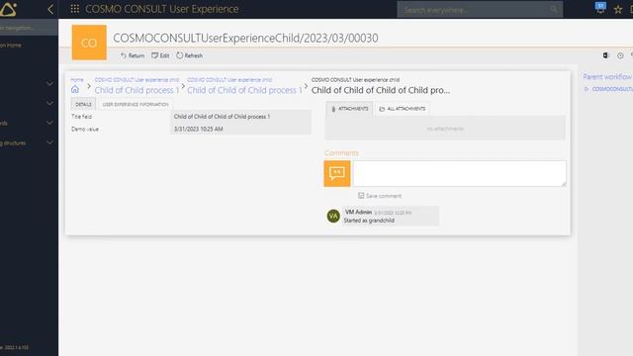Collapse the left navigation with the back chevron
This screenshot has height=356, width=633.
[50, 9]
